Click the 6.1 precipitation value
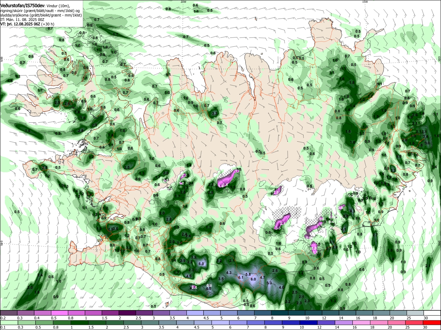 241,277
